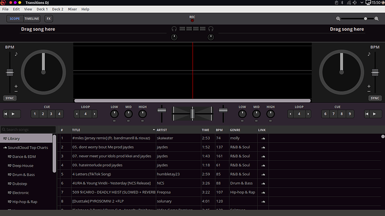Viewport: 385px width, 216px height.
Task: Toggle right deck headphone cue
Action: click(211, 29)
